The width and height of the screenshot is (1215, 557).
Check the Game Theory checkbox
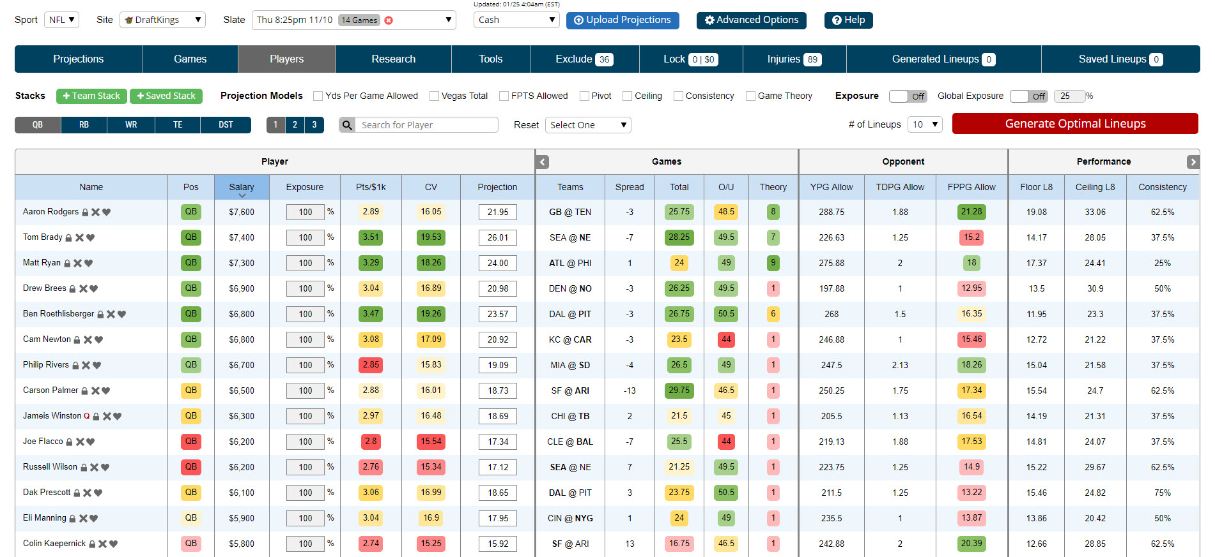coord(750,96)
